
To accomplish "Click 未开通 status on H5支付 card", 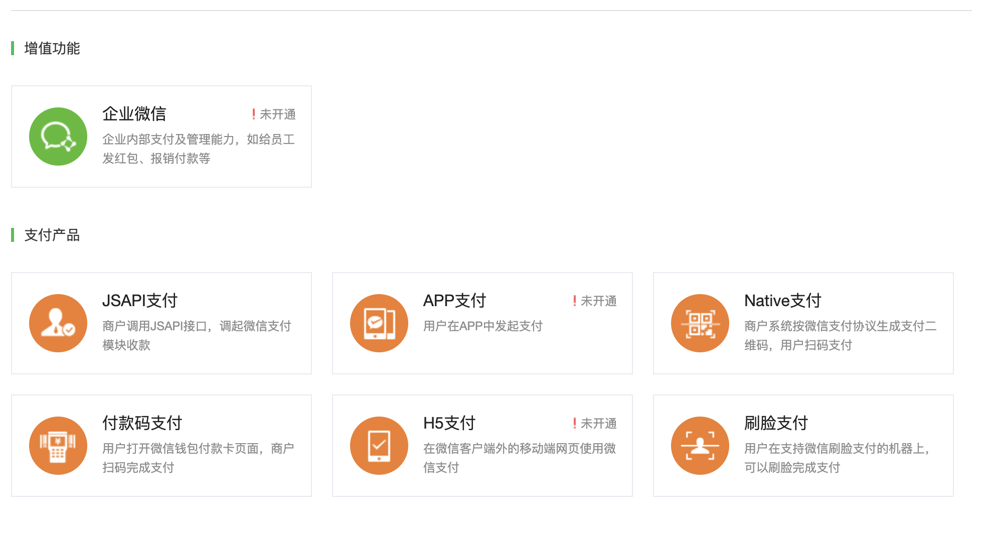I will click(595, 424).
